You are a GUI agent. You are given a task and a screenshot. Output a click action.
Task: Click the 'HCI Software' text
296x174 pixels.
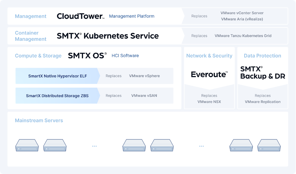click(x=125, y=55)
